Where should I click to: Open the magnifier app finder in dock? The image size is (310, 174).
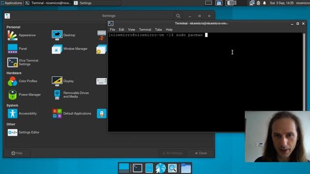pos(172,168)
